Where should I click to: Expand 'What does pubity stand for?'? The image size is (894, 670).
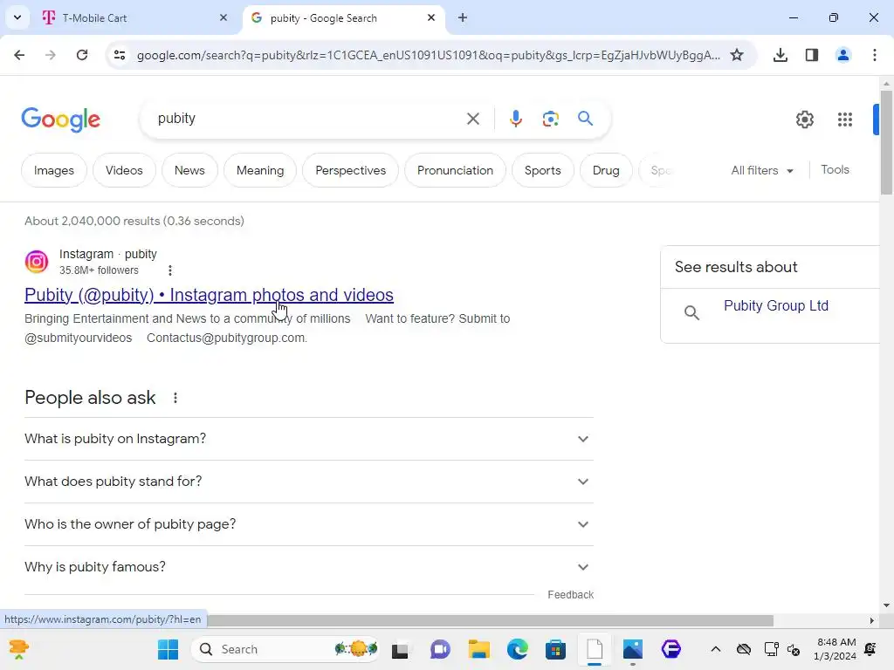(308, 482)
